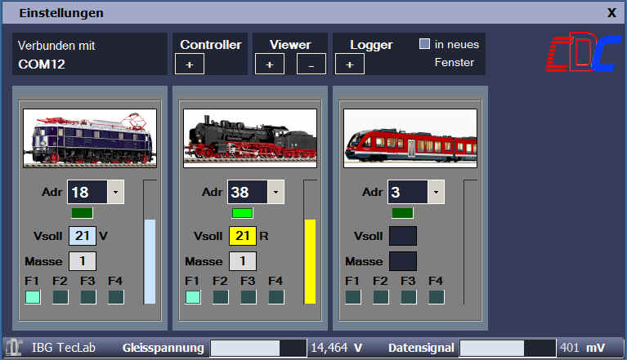Click the light blue speed bar of loco 18
This screenshot has width=627, height=360.
pos(150,261)
